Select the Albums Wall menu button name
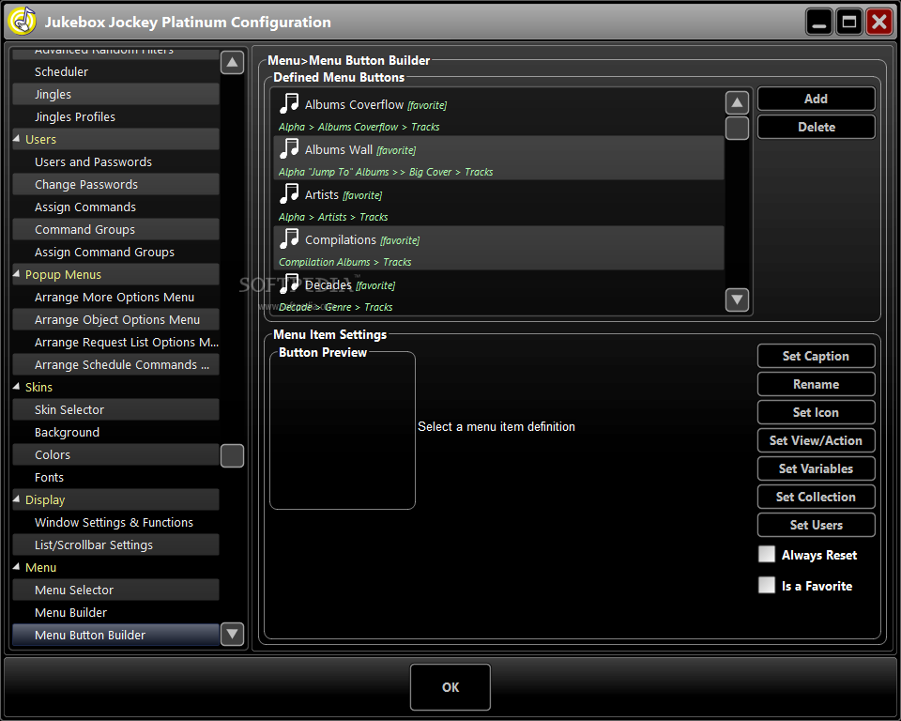901x721 pixels. pos(339,149)
